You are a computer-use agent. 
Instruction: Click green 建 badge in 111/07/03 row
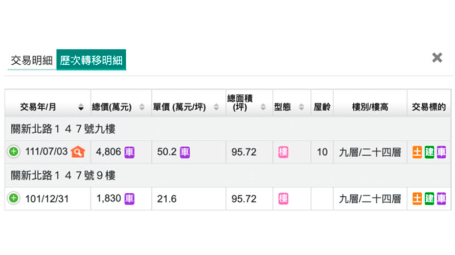(429, 152)
